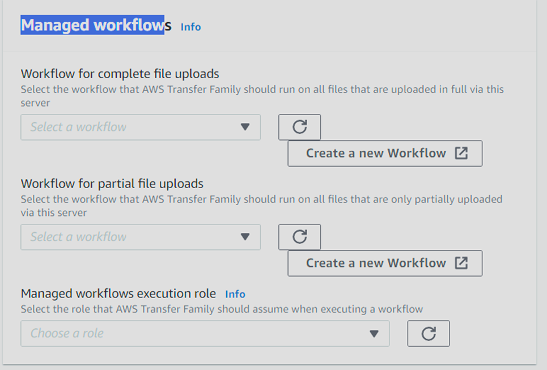Screen dimensions: 547x370
Task: Click the caret arrow in partial uploads selector
Action: coord(245,237)
